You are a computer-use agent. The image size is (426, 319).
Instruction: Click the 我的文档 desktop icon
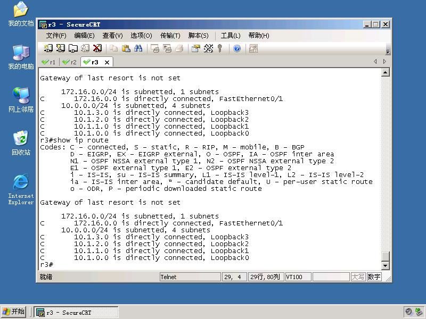[21, 14]
